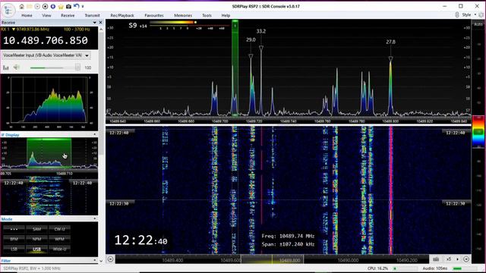Click the IF Display green filter passband

click(49, 153)
